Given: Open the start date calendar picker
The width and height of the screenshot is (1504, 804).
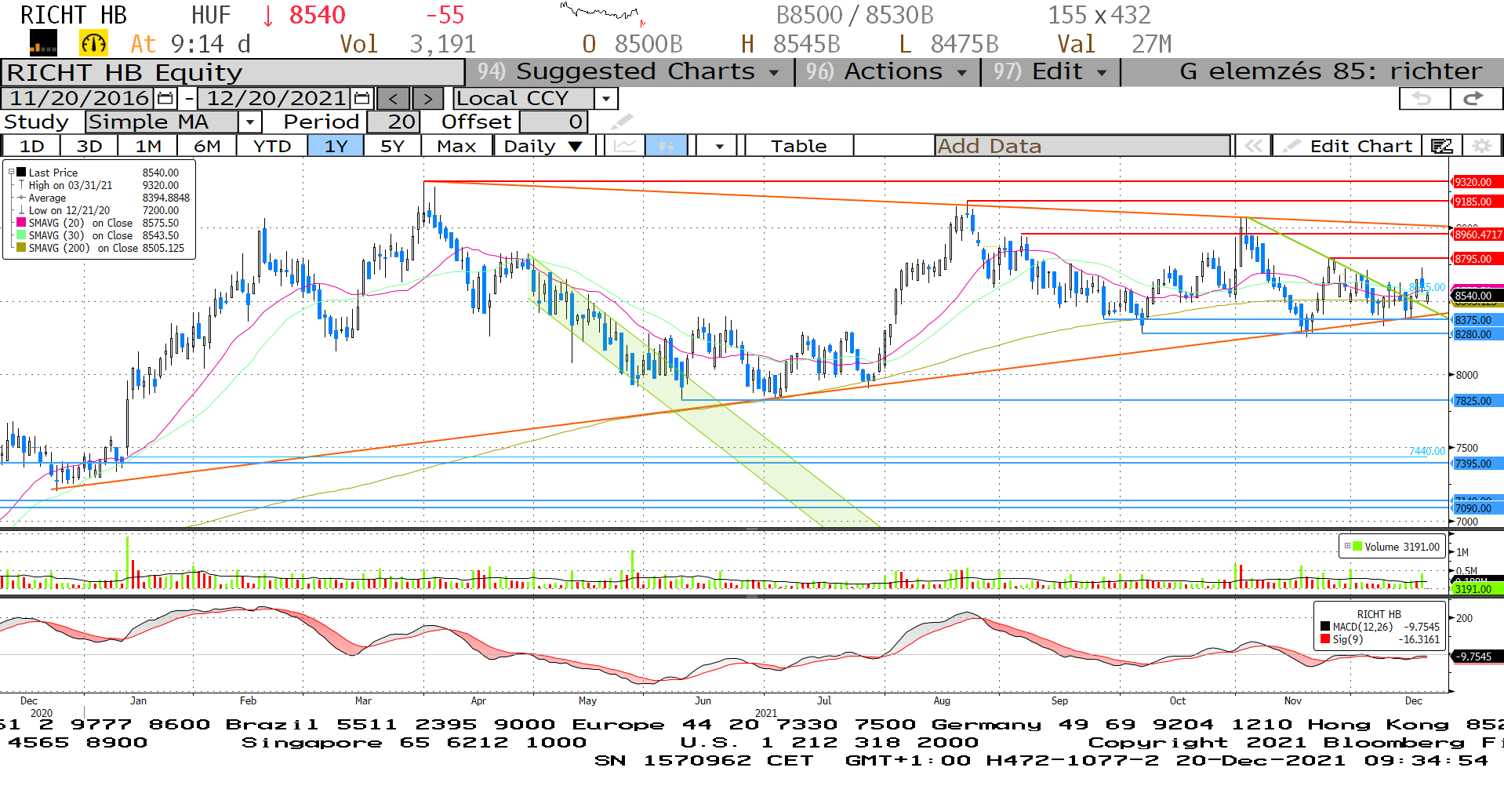Looking at the screenshot, I should click(165, 98).
